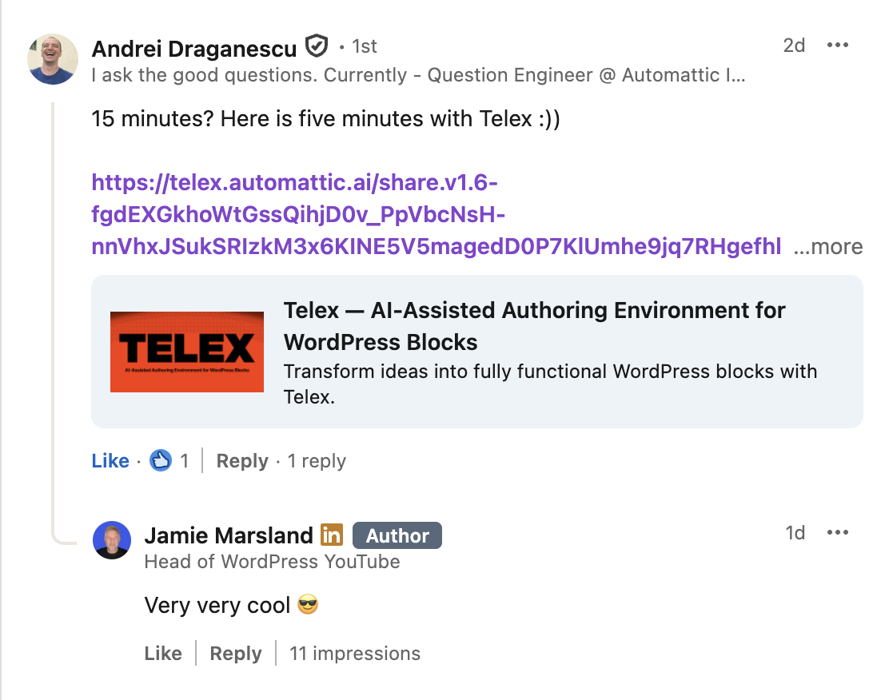The width and height of the screenshot is (889, 700).
Task: Click Jamie Marsland's profile avatar
Action: click(112, 540)
